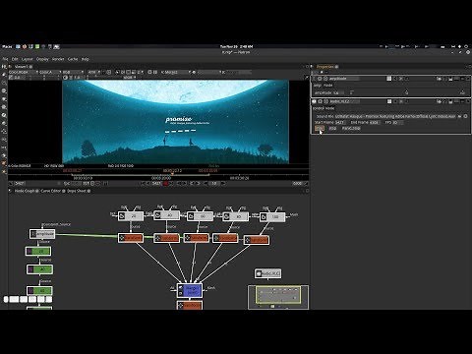Image resolution: width=472 pixels, height=354 pixels.
Task: Browse for the Sound file
Action: tap(460, 116)
